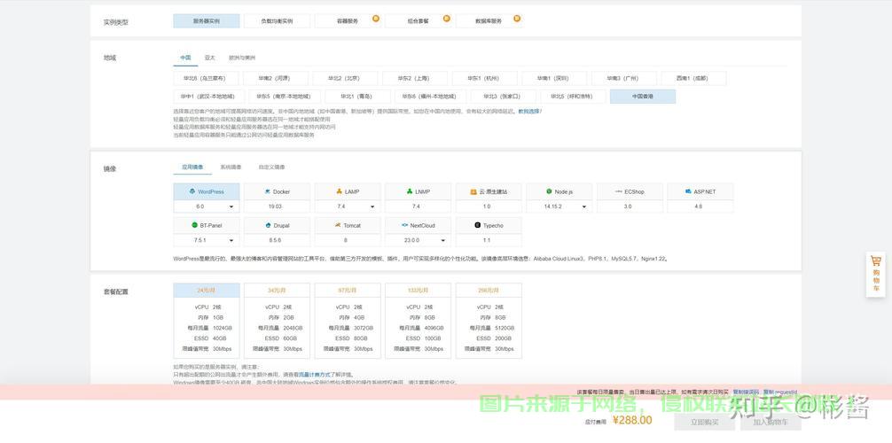Click the orange badge beside 容器服务
This screenshot has height=443, width=892.
pyautogui.click(x=375, y=19)
